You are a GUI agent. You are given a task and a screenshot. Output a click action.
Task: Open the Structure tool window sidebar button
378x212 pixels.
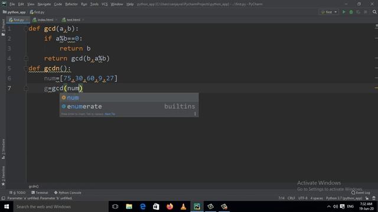coord(3,149)
